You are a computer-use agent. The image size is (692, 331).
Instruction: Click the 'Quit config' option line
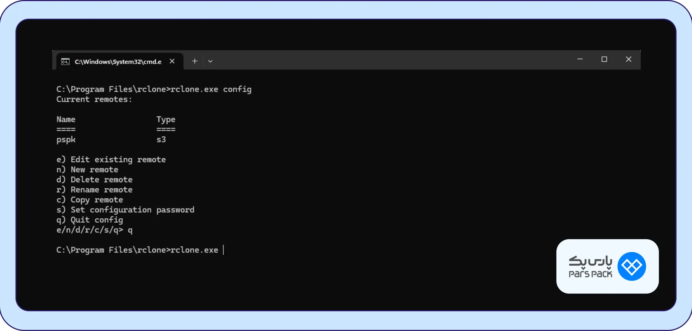click(x=89, y=220)
